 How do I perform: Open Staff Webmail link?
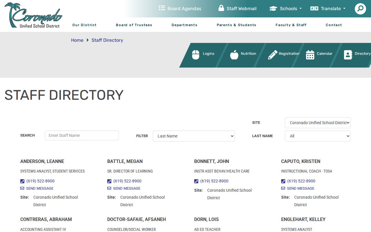pos(237,8)
